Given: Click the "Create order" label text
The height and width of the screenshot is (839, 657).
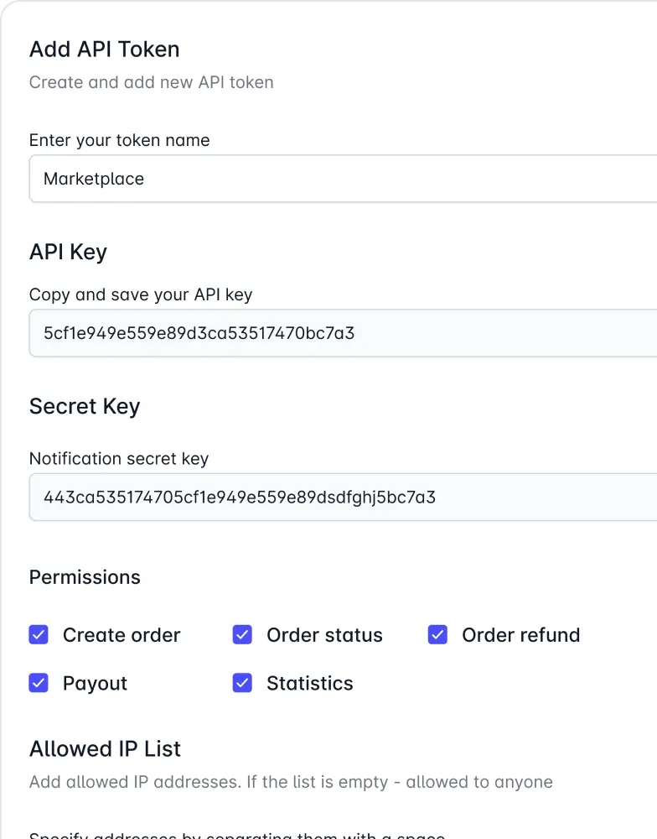Looking at the screenshot, I should [x=122, y=635].
